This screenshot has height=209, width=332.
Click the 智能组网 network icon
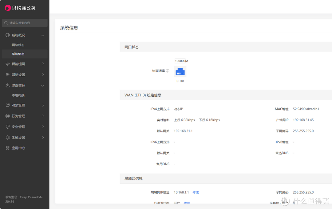coord(8,64)
